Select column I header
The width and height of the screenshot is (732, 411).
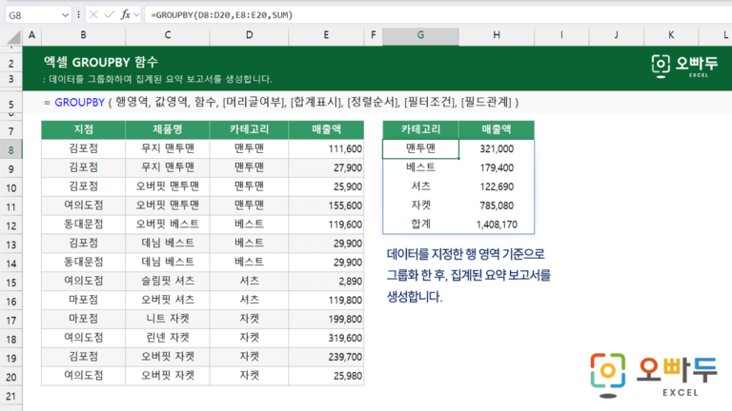pos(561,35)
